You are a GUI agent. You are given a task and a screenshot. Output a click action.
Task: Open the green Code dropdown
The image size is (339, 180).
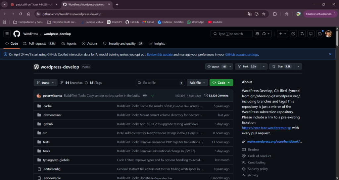(x=221, y=82)
